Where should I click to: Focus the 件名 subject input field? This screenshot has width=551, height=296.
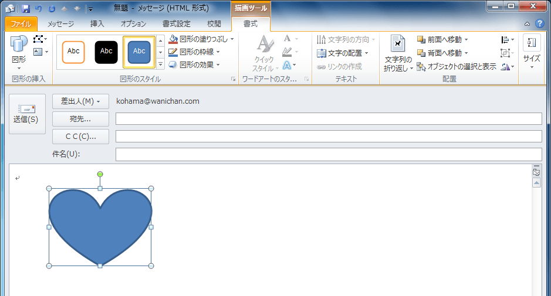pos(329,154)
